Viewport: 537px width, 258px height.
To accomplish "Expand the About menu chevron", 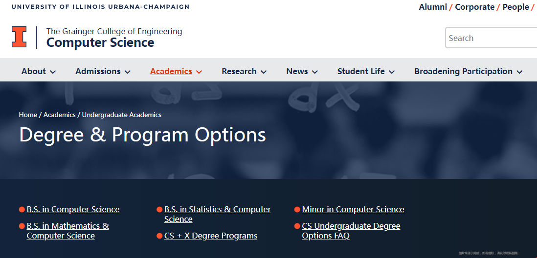I will point(53,72).
